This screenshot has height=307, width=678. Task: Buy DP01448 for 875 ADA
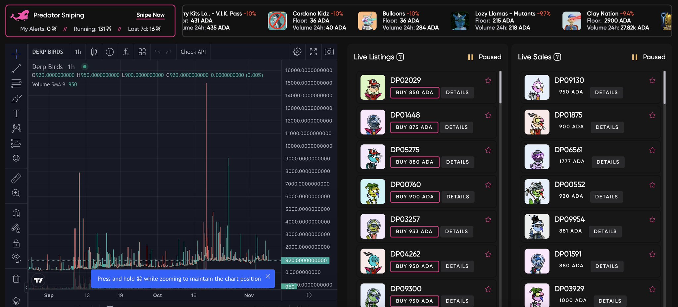coord(414,127)
